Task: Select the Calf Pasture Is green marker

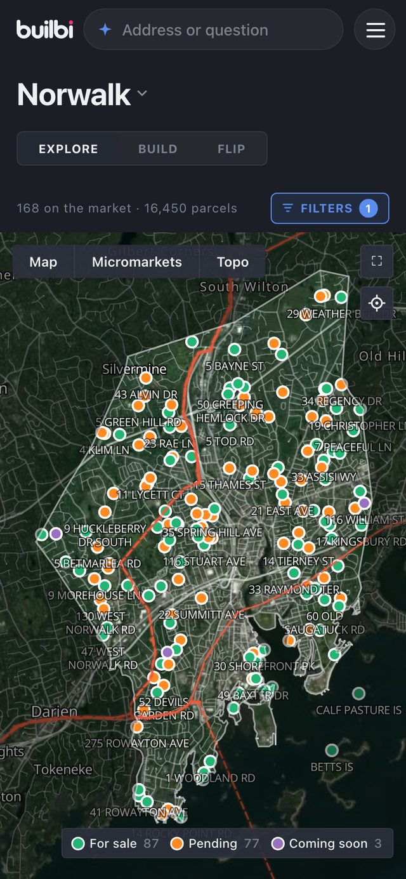Action: pyautogui.click(x=359, y=693)
